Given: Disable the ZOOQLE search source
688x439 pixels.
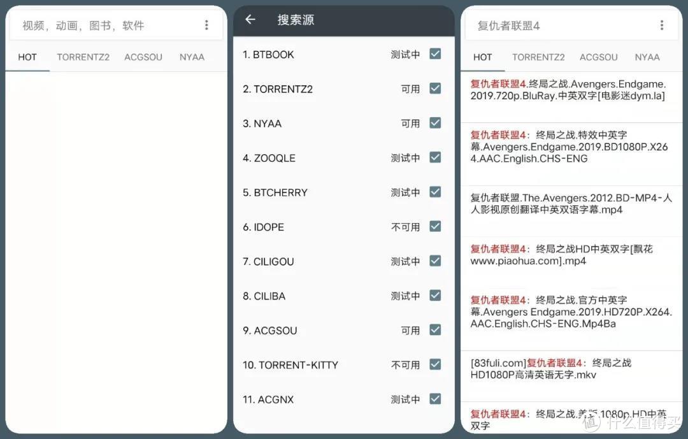Looking at the screenshot, I should [x=435, y=157].
